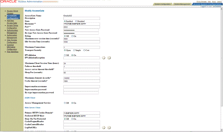Turn Debug Off
Image resolution: width=223 pixels, height=132 pixels.
(65, 36)
